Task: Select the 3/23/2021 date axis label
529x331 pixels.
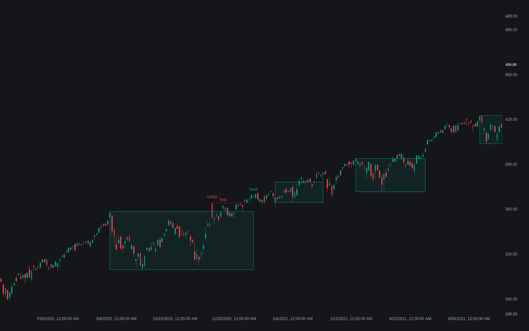Action: coord(410,319)
